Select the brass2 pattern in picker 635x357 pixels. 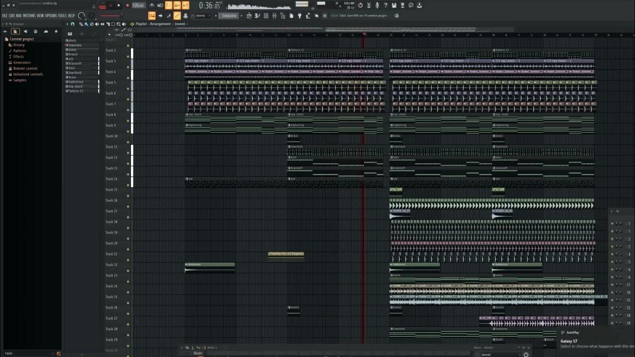click(82, 54)
